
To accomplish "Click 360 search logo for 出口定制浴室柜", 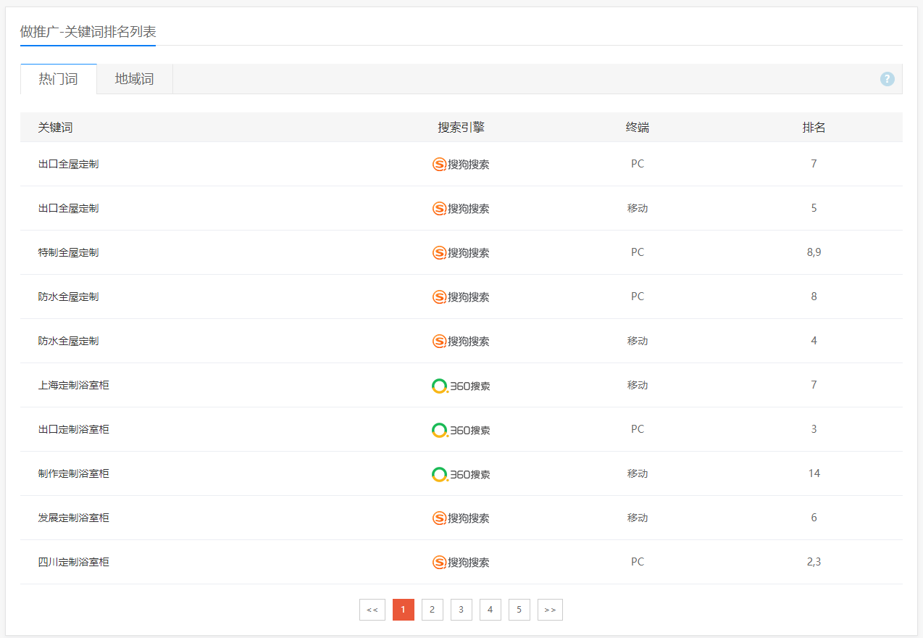I will [461, 430].
